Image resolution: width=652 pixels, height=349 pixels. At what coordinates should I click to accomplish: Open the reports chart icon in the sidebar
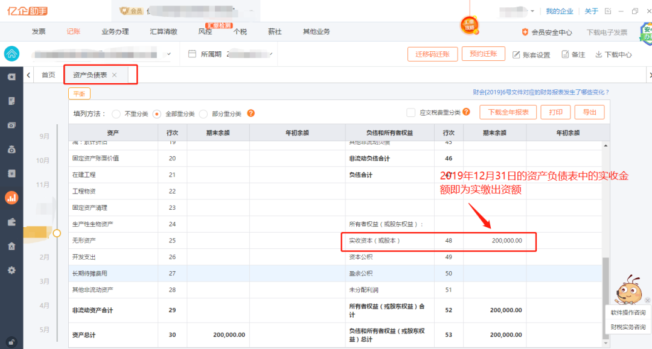coord(11,197)
